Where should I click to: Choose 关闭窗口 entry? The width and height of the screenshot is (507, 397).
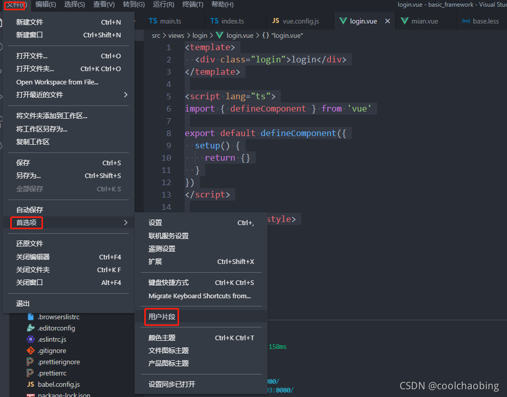tap(69, 282)
